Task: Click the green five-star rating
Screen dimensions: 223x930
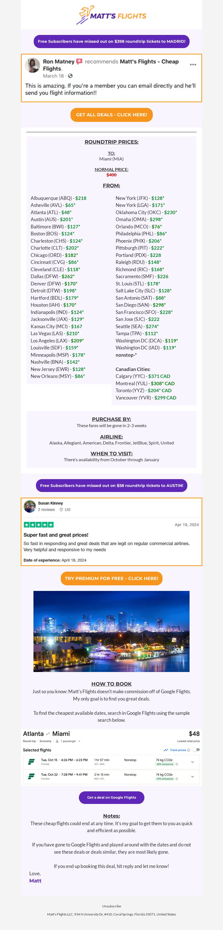Action: (38, 525)
